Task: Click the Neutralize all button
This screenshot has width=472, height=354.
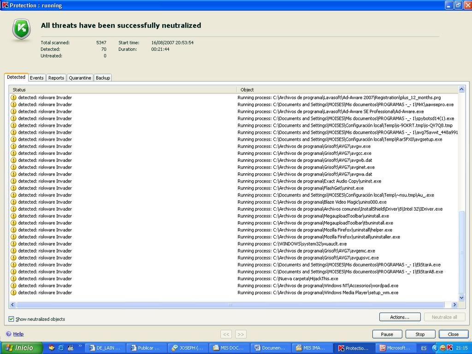Action: click(444, 317)
